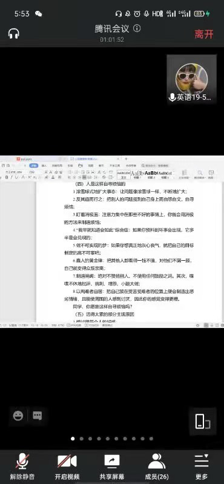Viewport: 224px width, 484px height.
Task: Click the bold B icon in shared toolbar
Action: coord(7,177)
